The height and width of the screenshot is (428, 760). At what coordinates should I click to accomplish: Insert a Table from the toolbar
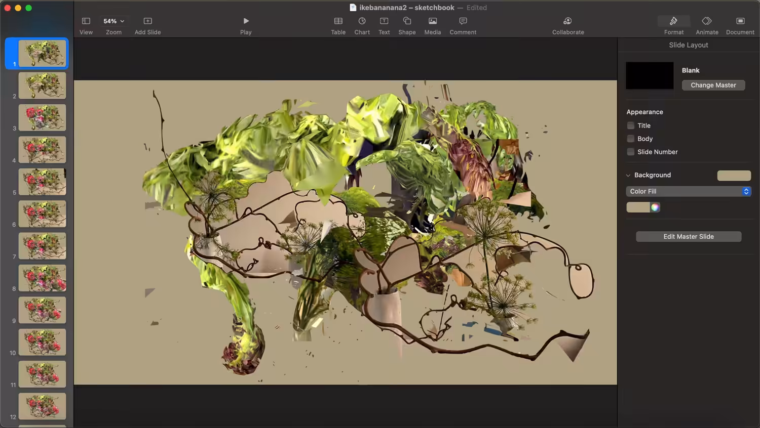(x=338, y=21)
